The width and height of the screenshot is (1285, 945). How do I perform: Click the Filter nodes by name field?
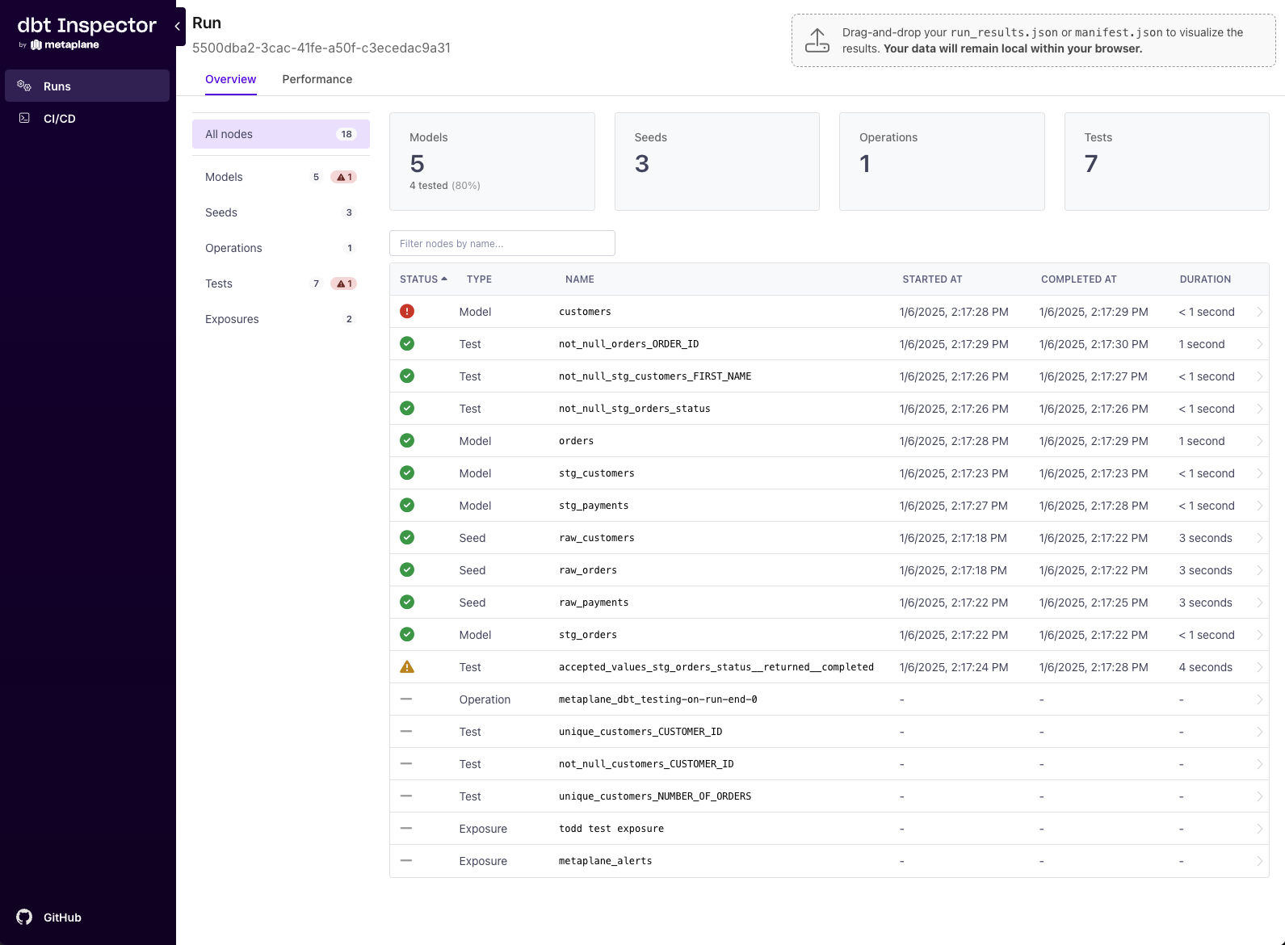click(502, 243)
